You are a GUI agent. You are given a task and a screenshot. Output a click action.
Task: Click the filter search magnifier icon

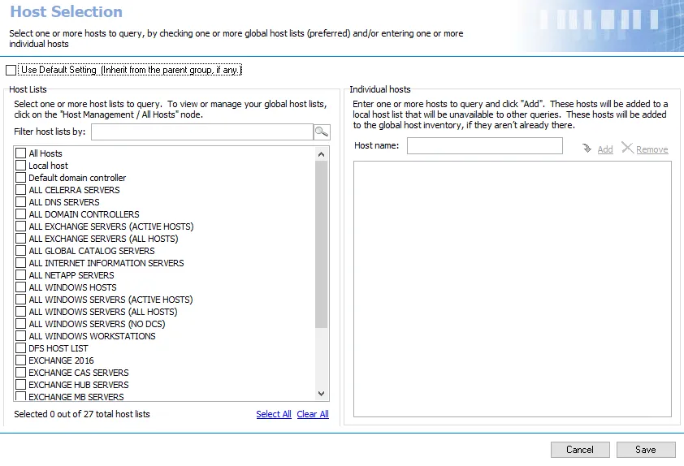point(322,132)
